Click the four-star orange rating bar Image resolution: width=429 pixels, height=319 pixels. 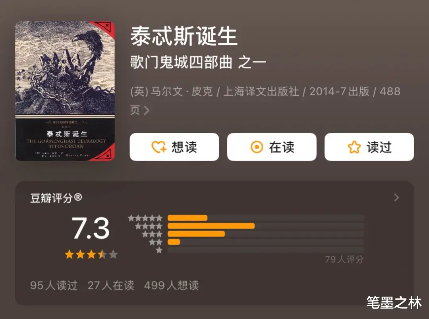coord(211,226)
